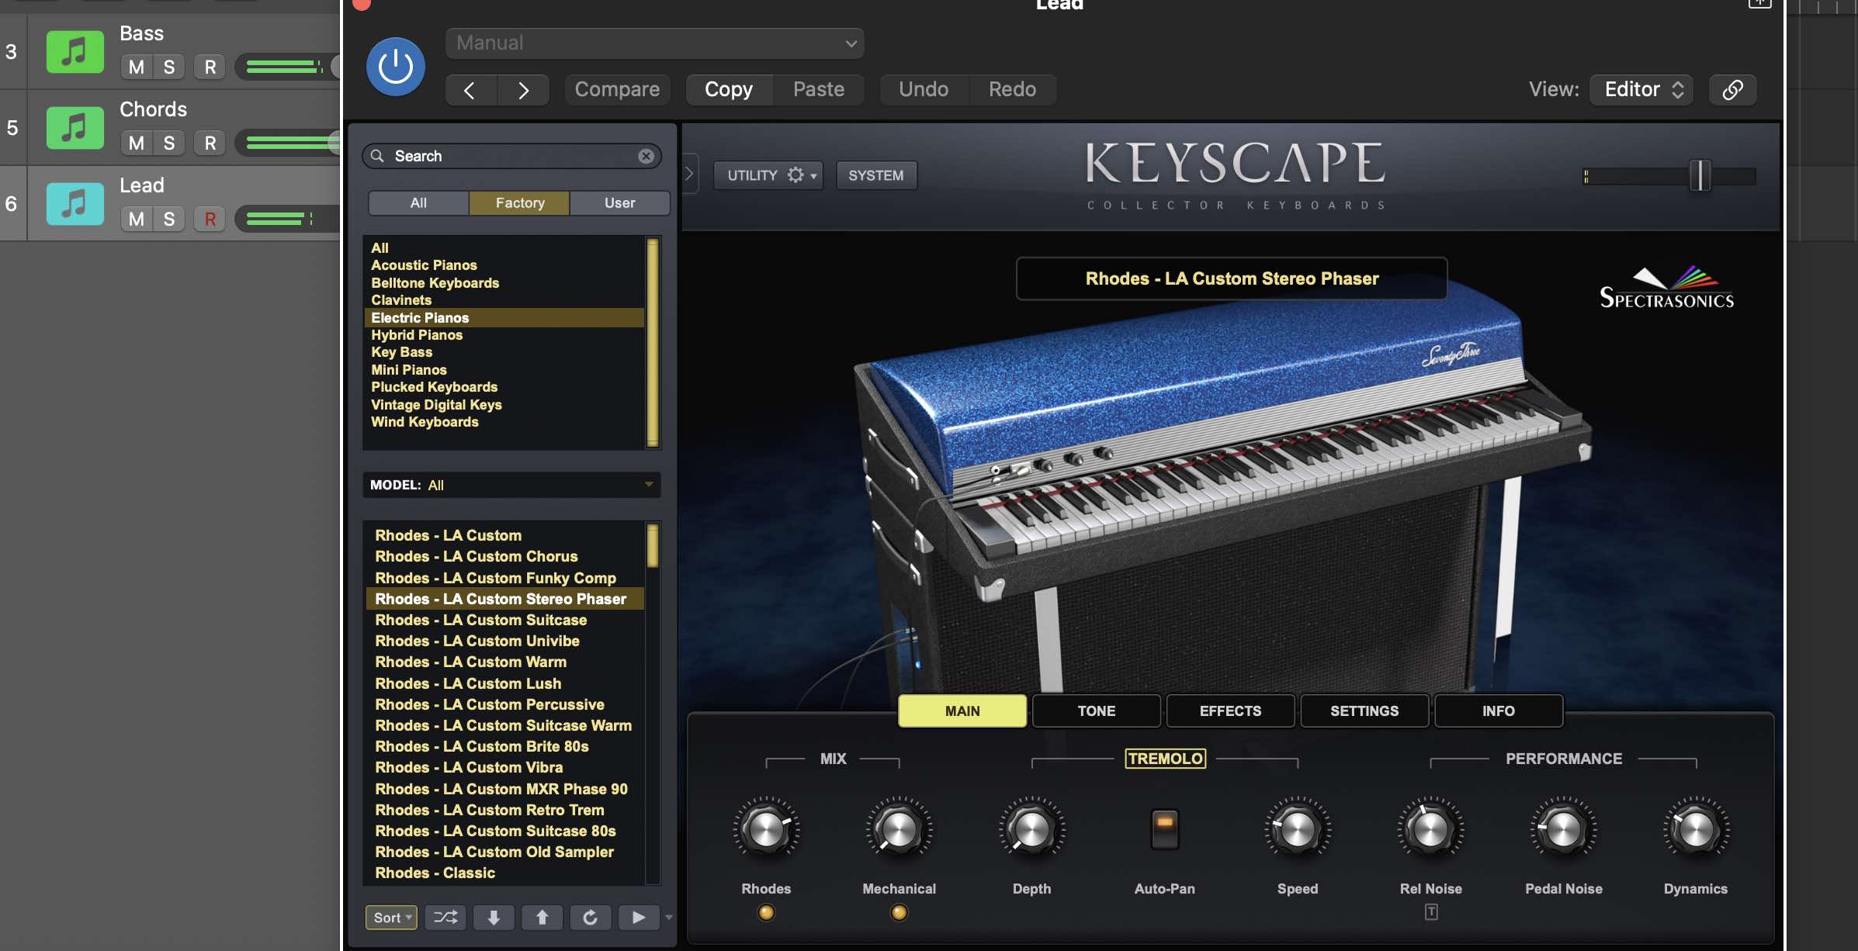1858x951 pixels.
Task: Click the Compare button
Action: [617, 89]
